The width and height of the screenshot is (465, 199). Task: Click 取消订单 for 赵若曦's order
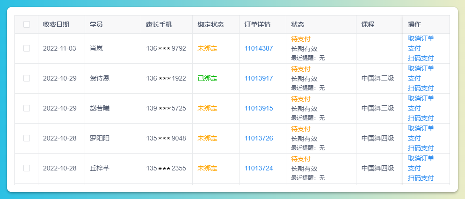coord(421,99)
